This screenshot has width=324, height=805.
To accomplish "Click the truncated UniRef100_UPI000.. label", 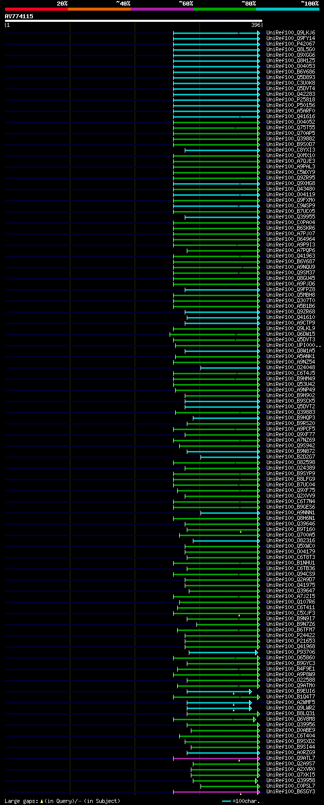I will point(294,345).
